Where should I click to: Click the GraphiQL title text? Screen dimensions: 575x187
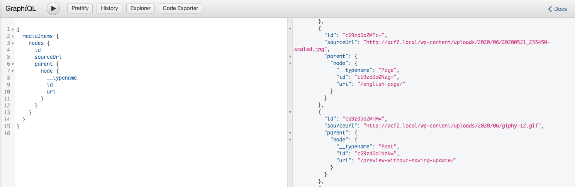(21, 8)
